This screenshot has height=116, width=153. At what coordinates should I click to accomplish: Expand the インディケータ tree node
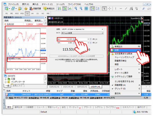(x=6, y=82)
